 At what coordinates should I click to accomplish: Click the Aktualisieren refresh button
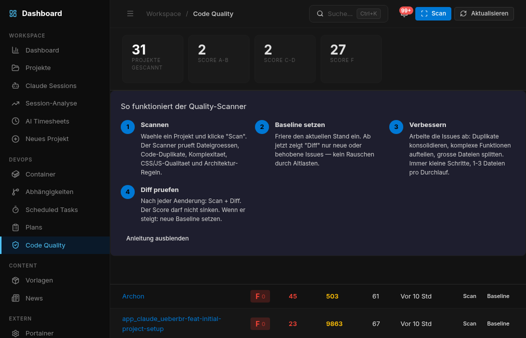(x=484, y=13)
